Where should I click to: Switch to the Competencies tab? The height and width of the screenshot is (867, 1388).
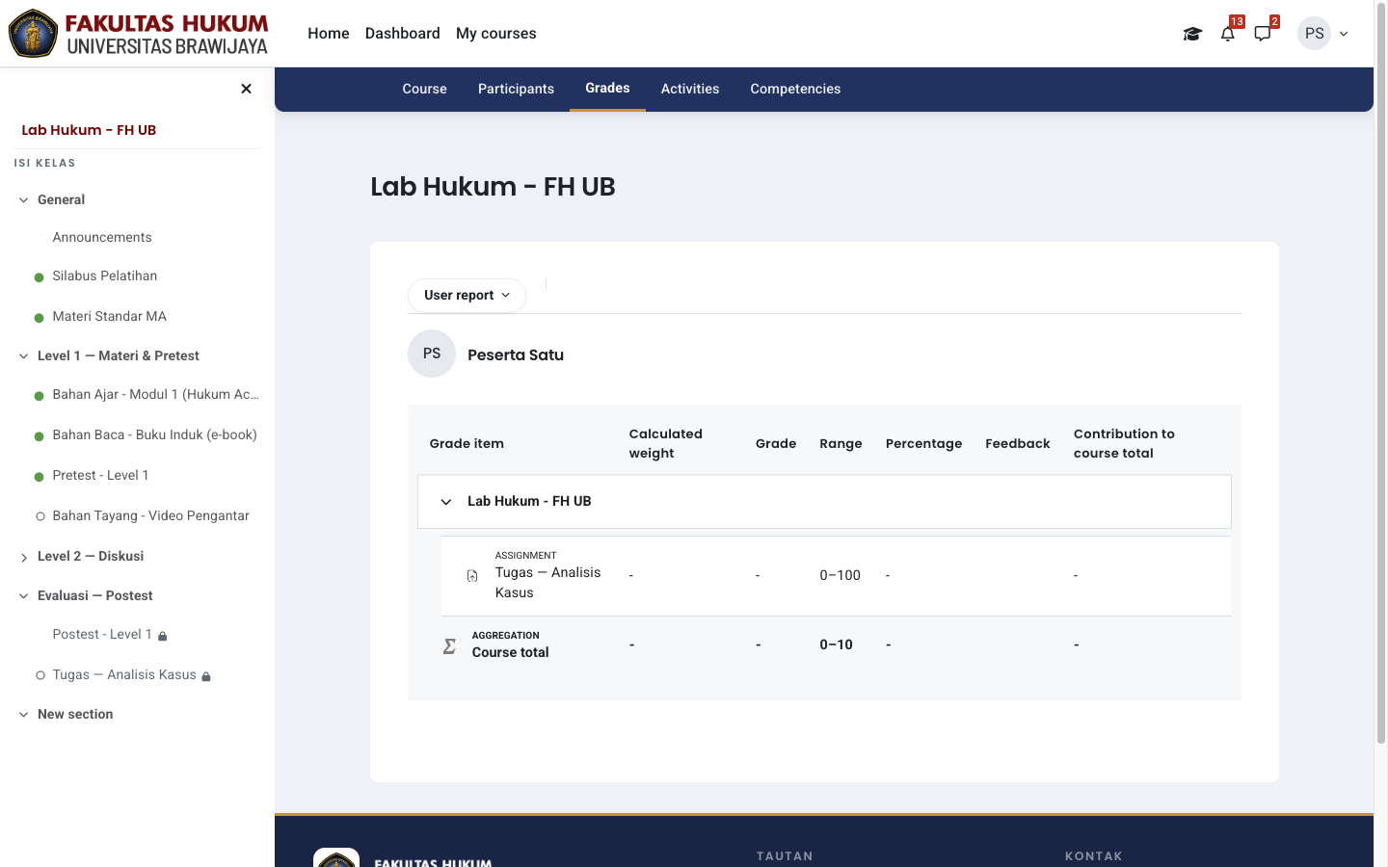coord(795,89)
